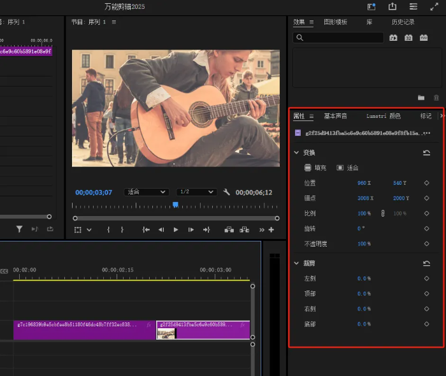Click the Mark In brace icon

coord(108,229)
